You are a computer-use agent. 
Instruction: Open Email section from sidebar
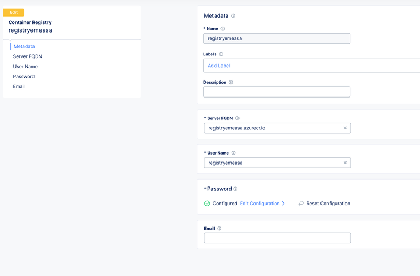click(x=19, y=86)
